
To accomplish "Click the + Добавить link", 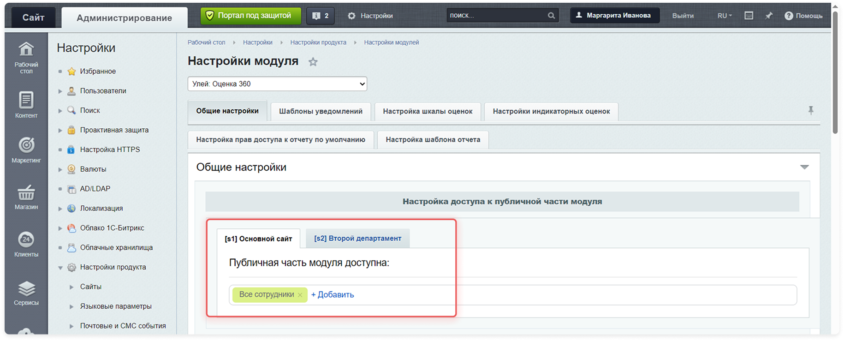I will click(x=333, y=295).
